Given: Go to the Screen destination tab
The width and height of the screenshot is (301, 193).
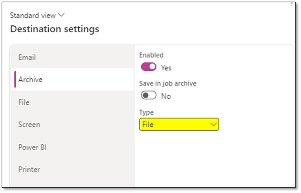Looking at the screenshot, I should click(x=29, y=125).
